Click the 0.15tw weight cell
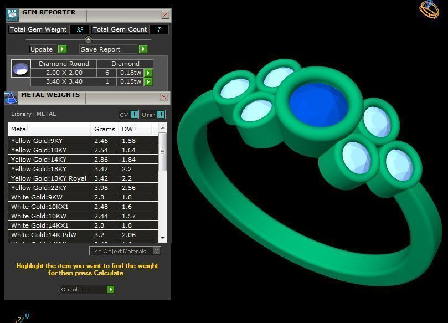Image resolution: width=448 pixels, height=323 pixels. (x=131, y=82)
